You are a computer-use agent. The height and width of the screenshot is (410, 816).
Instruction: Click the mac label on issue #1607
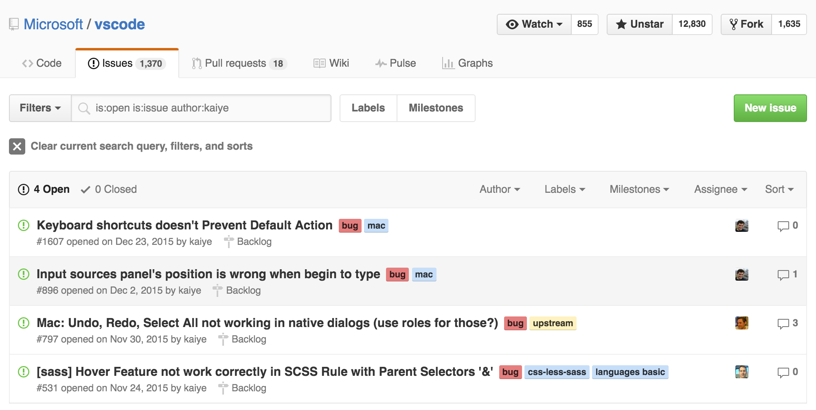click(376, 226)
